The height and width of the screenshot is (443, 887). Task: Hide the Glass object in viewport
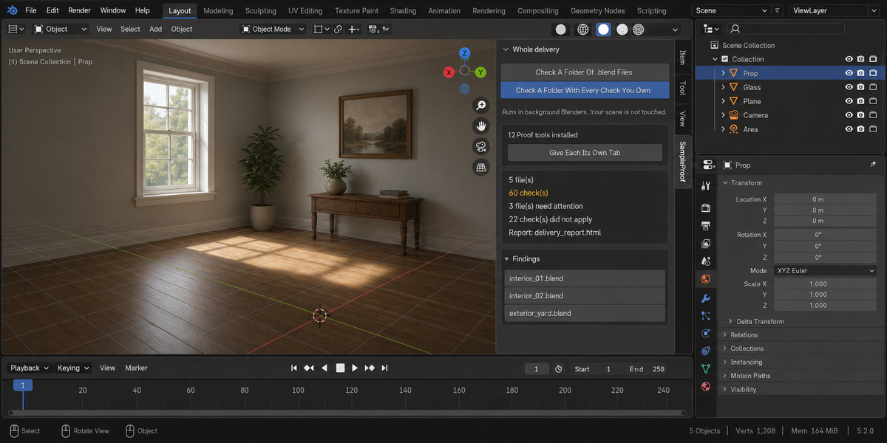[849, 87]
